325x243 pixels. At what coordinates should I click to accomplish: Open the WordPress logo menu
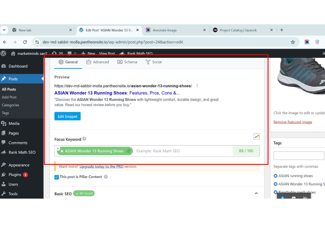pos(3,53)
